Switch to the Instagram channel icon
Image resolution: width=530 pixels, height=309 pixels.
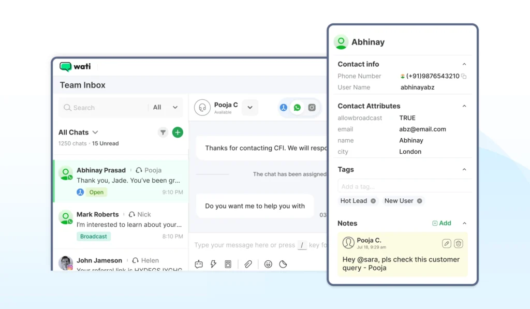pos(312,107)
